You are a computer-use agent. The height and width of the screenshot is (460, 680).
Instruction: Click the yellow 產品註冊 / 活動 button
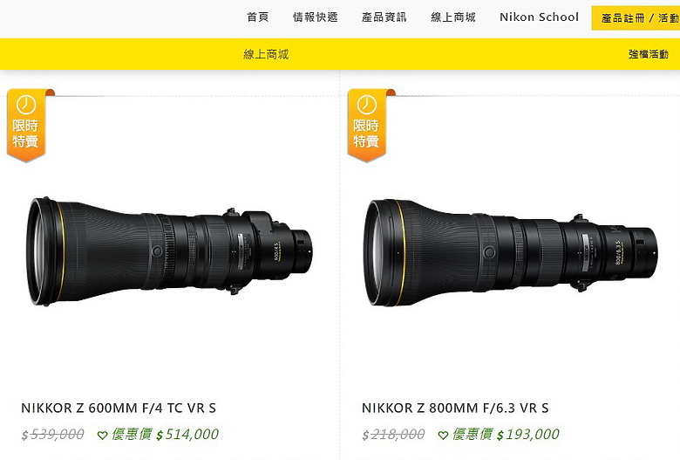pos(636,17)
